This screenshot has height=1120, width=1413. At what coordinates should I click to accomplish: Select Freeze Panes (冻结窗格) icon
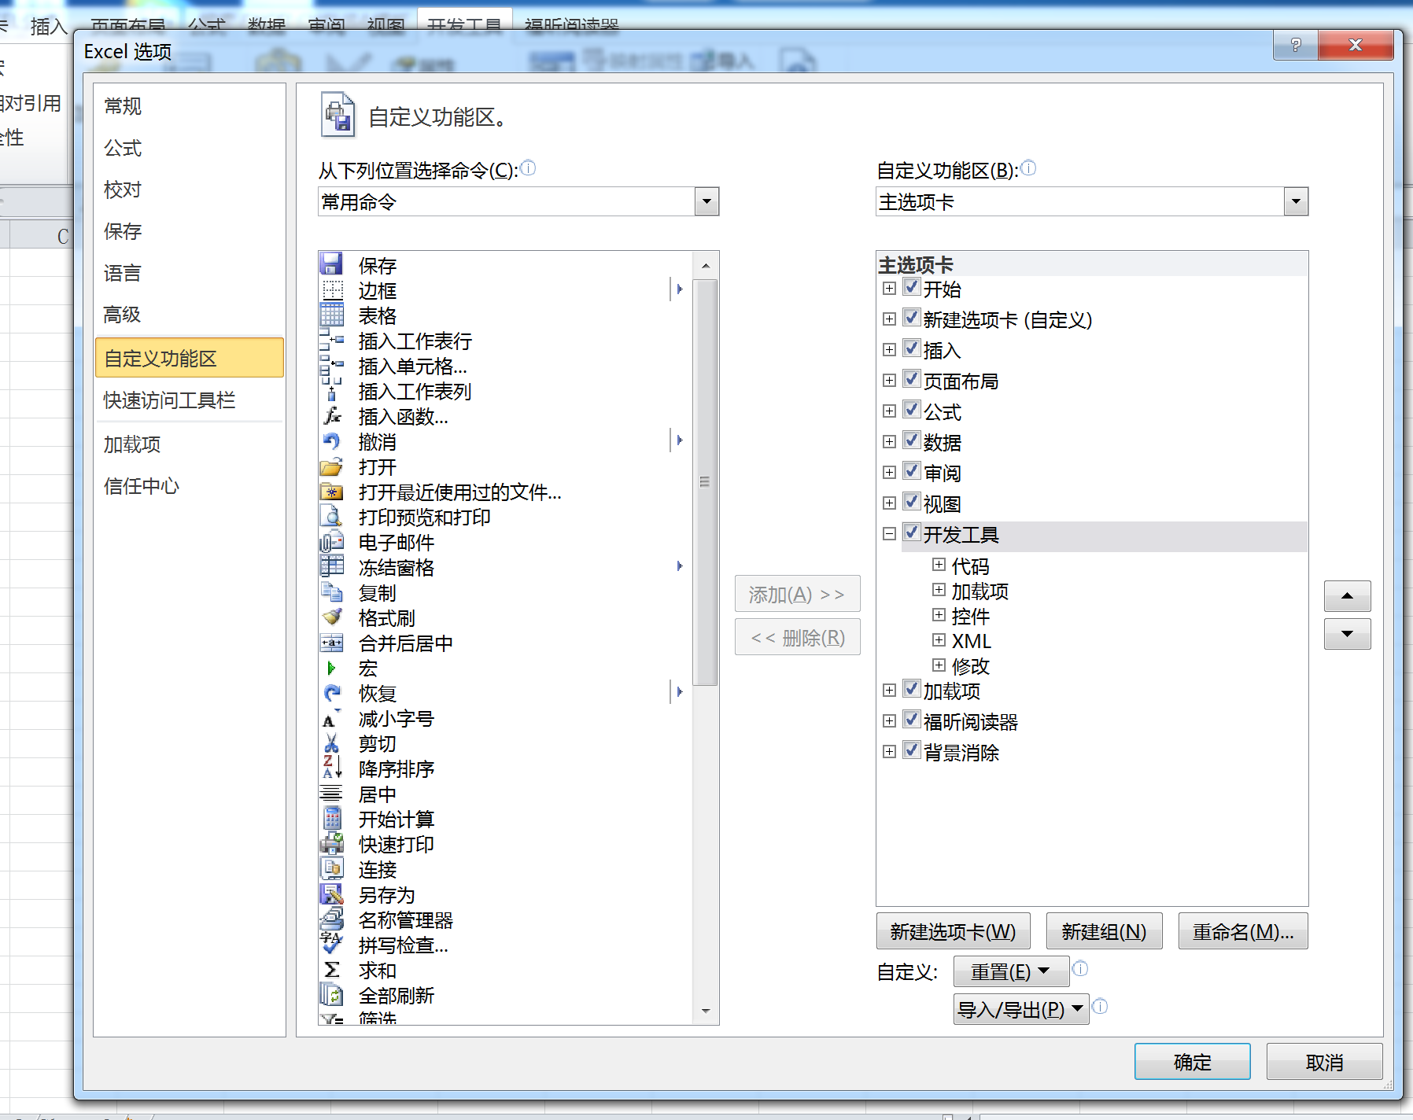331,567
